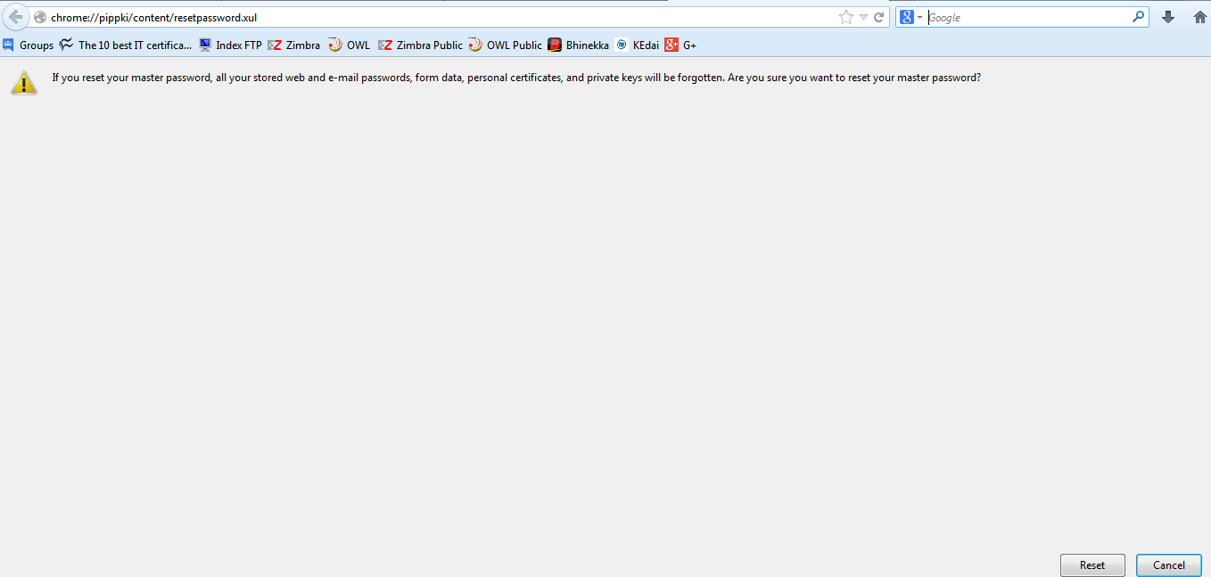Image resolution: width=1211 pixels, height=577 pixels.
Task: Open the Index FTP bookmark
Action: [x=230, y=45]
